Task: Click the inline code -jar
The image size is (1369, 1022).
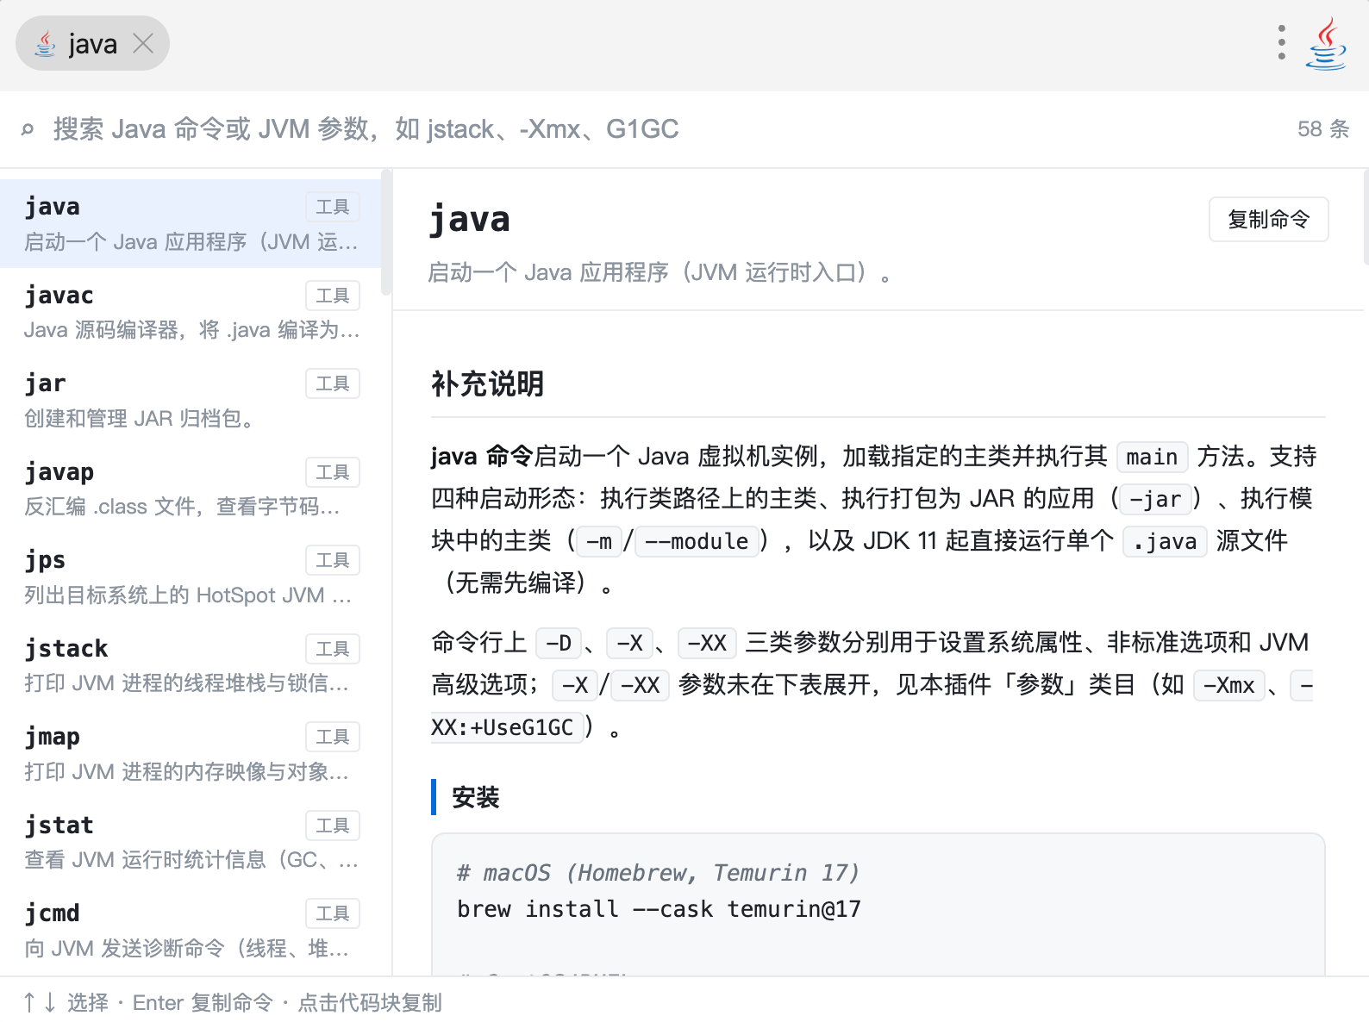Action: [1155, 499]
